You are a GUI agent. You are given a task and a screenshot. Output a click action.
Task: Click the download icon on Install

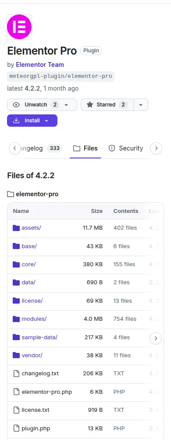click(x=17, y=121)
